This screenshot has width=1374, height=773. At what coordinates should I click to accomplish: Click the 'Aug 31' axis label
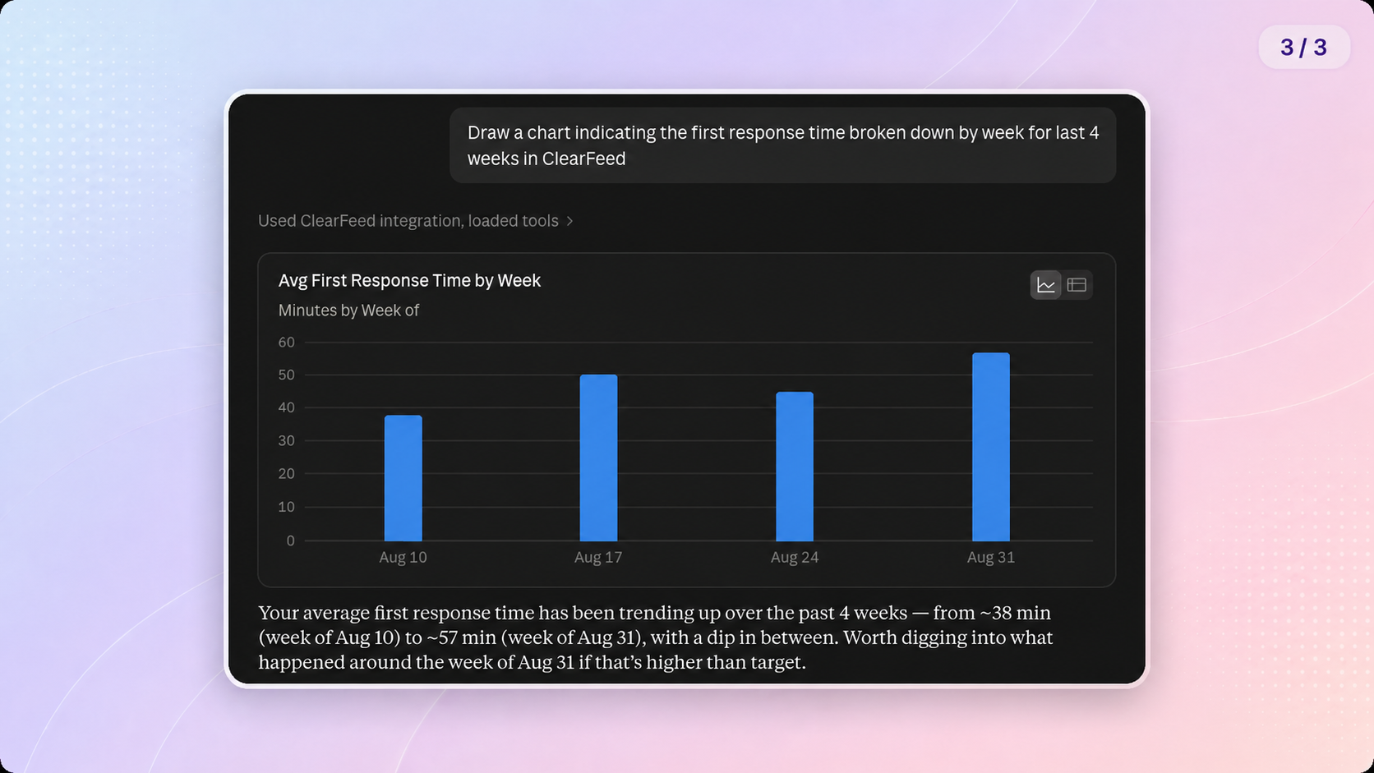(x=991, y=557)
